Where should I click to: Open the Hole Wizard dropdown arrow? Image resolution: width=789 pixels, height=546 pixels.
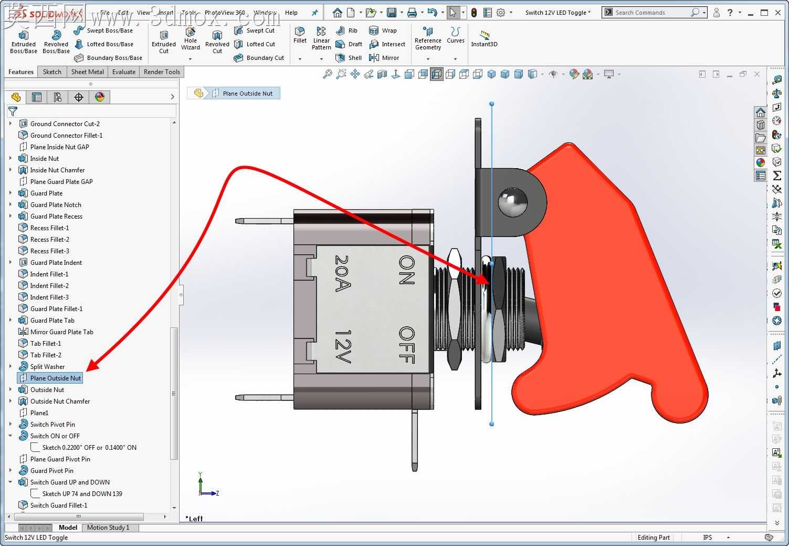(x=191, y=59)
